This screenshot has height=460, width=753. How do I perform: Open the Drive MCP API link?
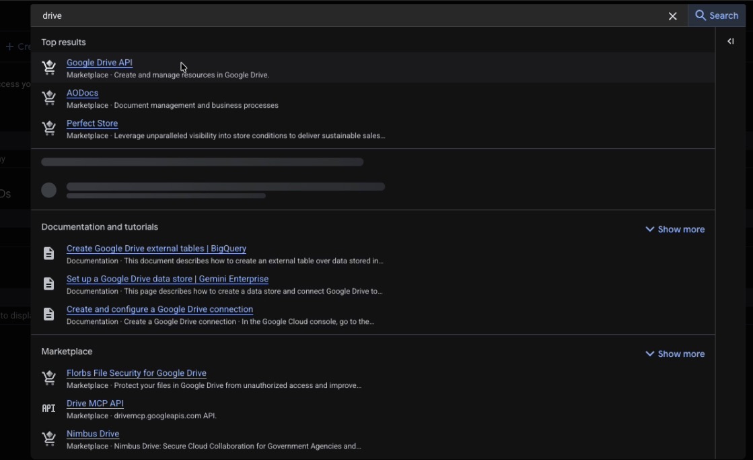(95, 403)
